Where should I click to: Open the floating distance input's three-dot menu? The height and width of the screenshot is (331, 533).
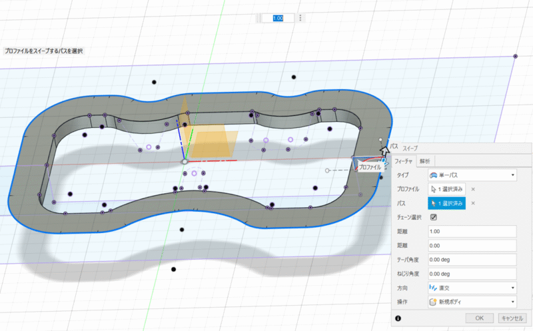point(300,18)
